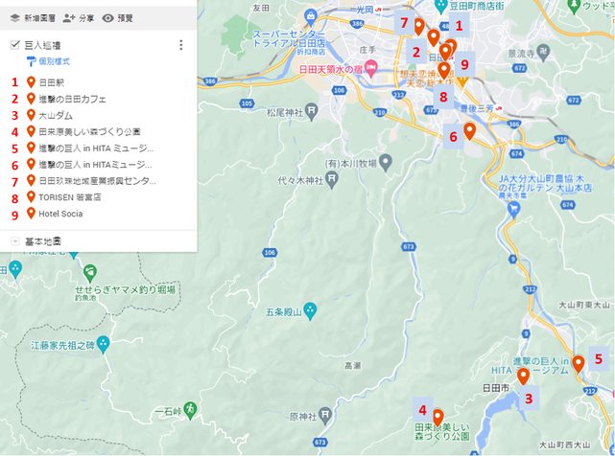The height and width of the screenshot is (456, 615).
Task: Open the 個別樣式 paint roller style icon
Action: pos(33,61)
